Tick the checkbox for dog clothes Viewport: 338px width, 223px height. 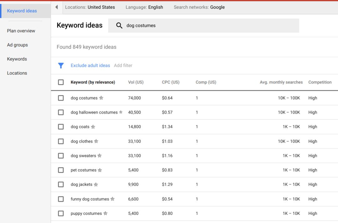coord(61,141)
